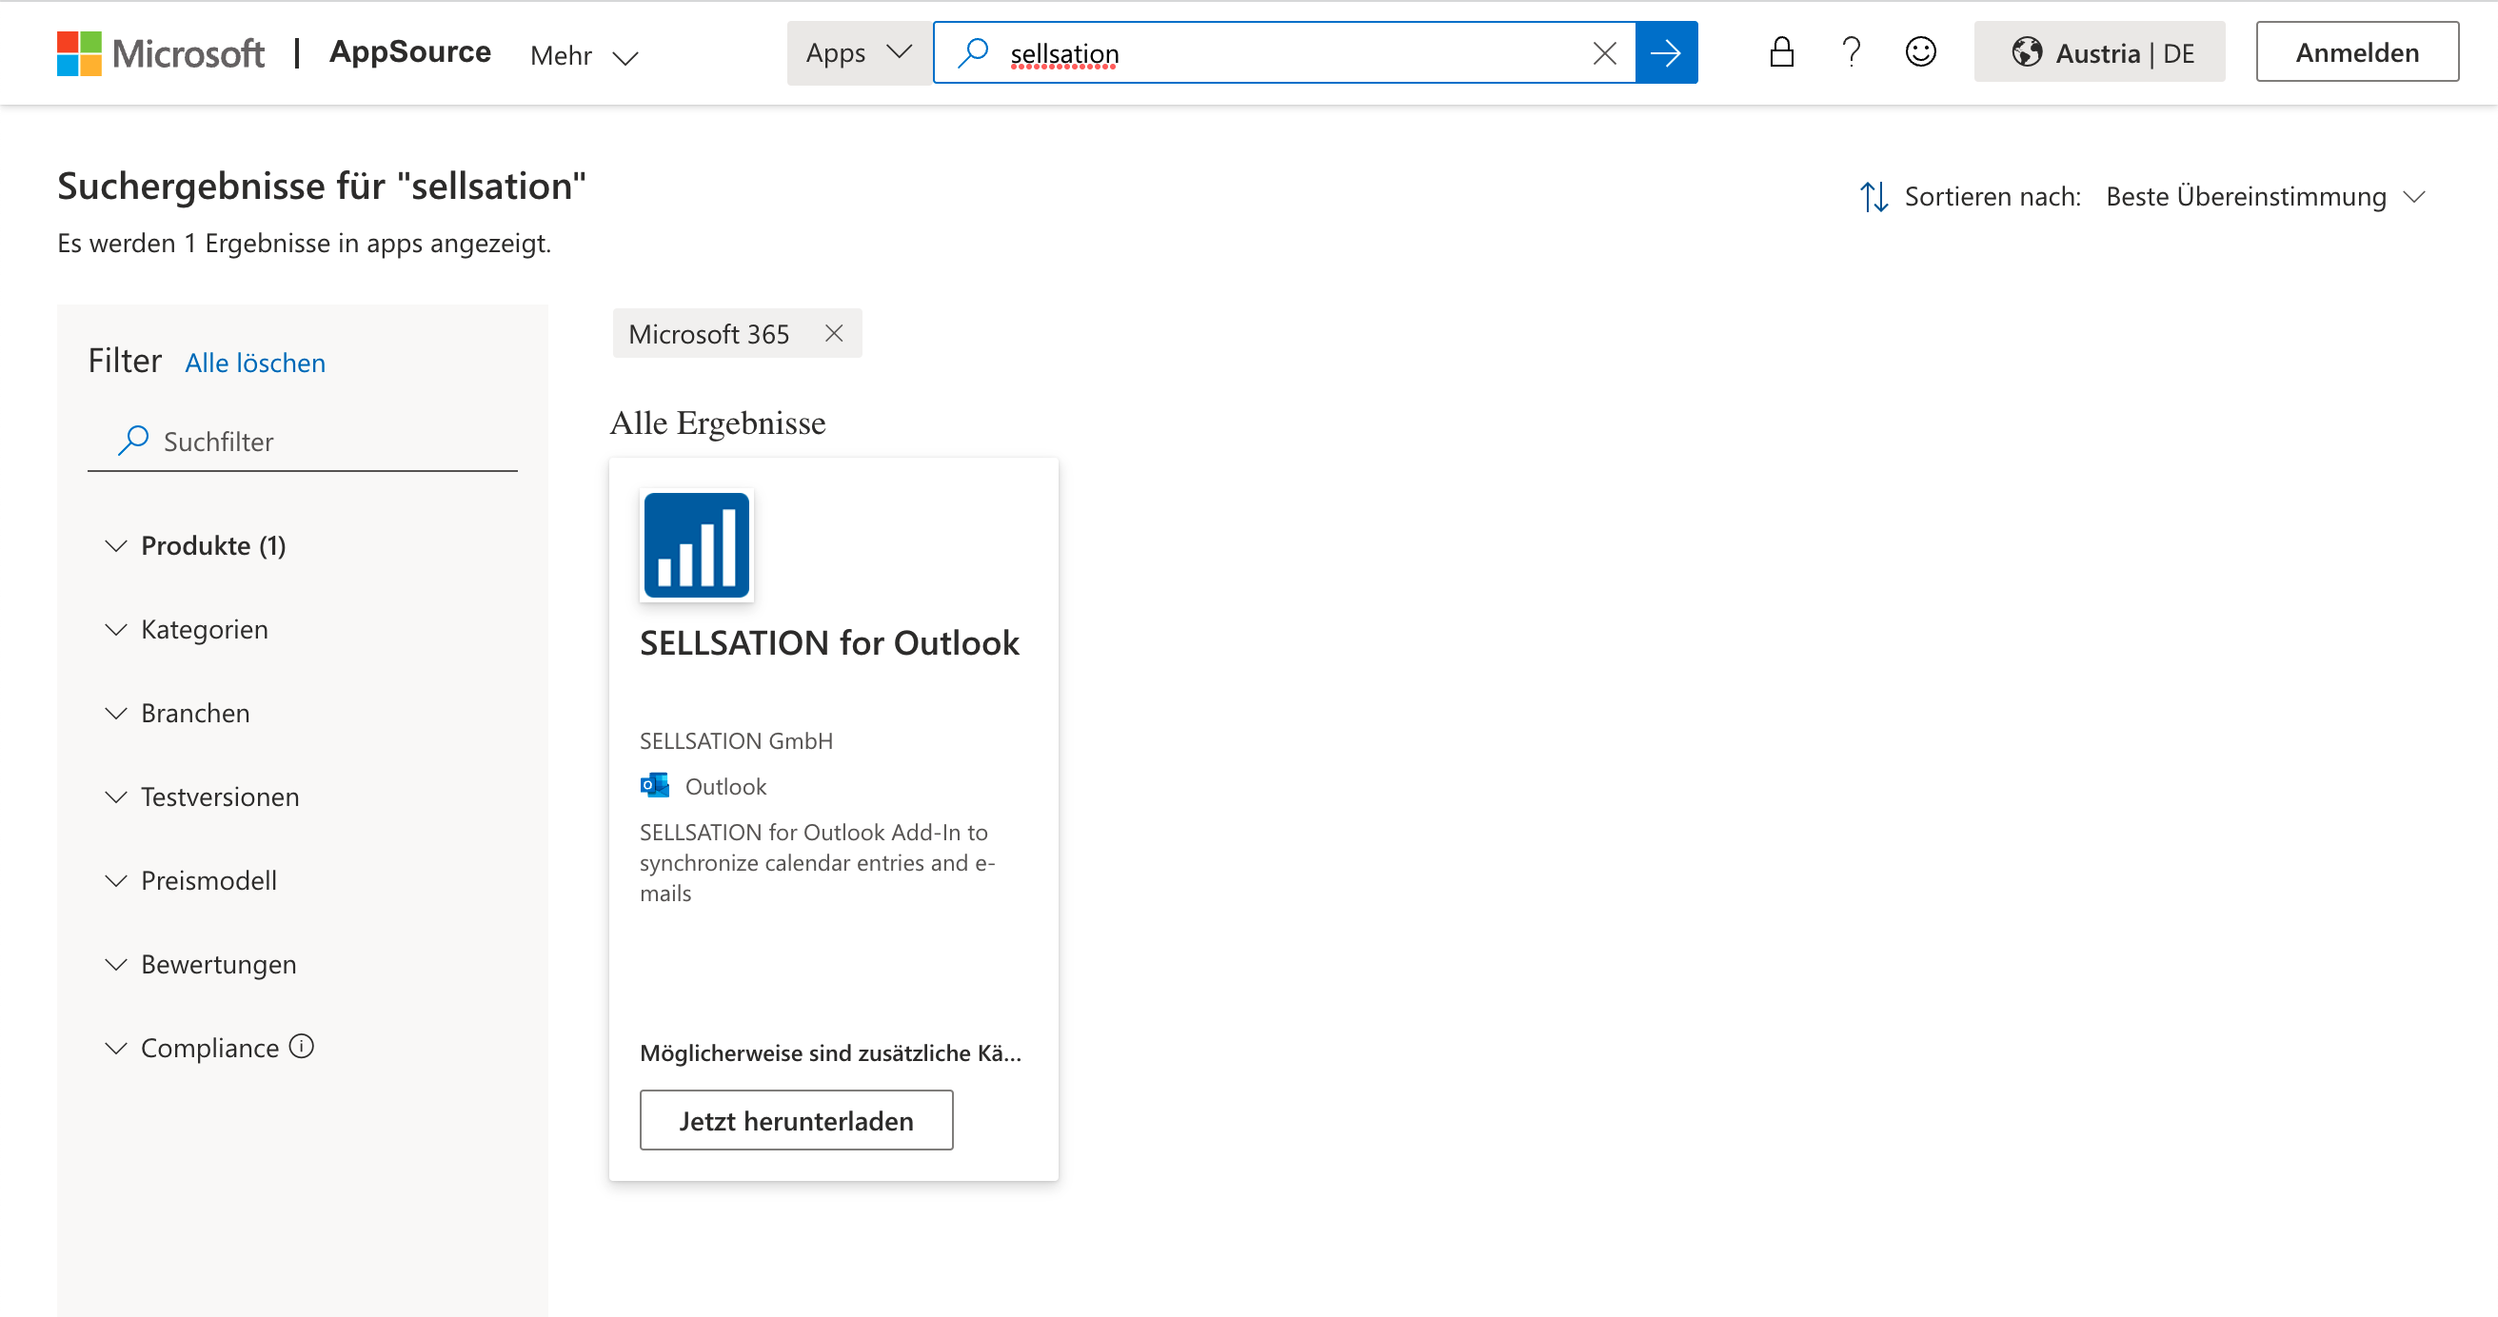The height and width of the screenshot is (1317, 2498).
Task: Click the search magnifier icon in header
Action: [x=972, y=53]
